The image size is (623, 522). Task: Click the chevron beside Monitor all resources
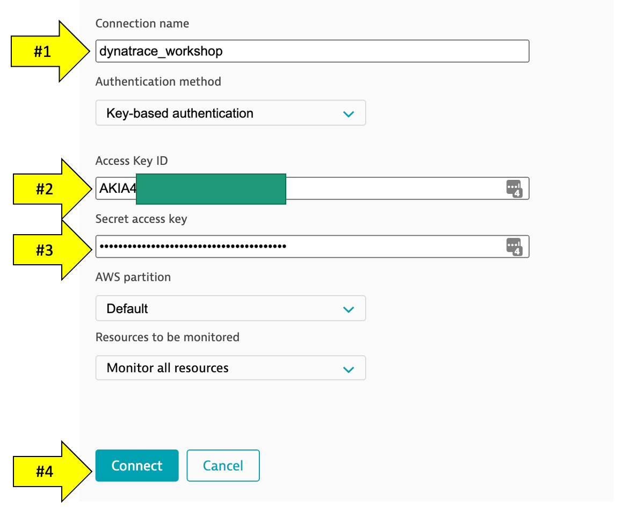pyautogui.click(x=349, y=369)
